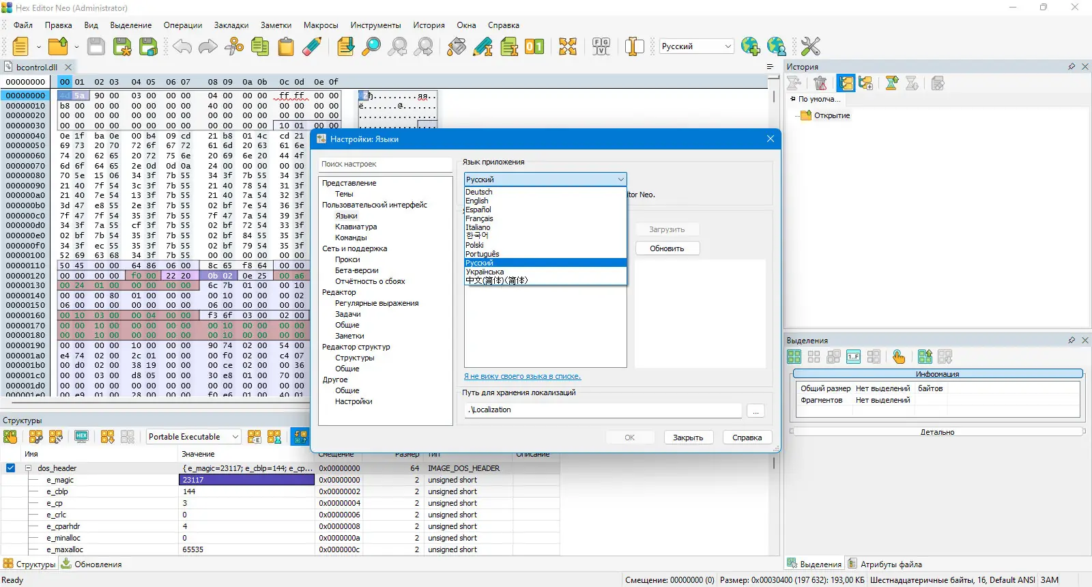Screen dimensions: 1092x587
Task: Collapse the dos_header tree node
Action: click(29, 468)
